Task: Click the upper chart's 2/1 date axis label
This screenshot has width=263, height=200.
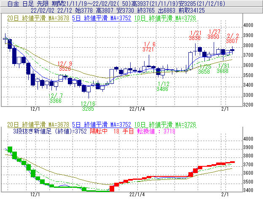Action: (x=225, y=109)
